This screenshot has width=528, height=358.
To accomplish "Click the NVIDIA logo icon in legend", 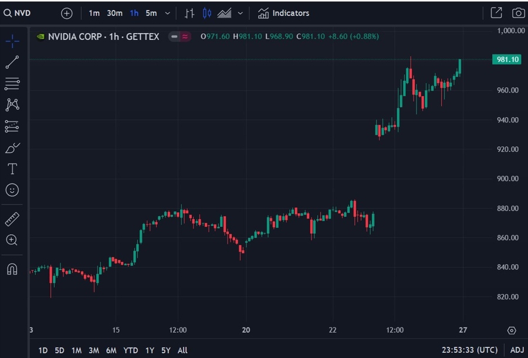I will (x=40, y=36).
